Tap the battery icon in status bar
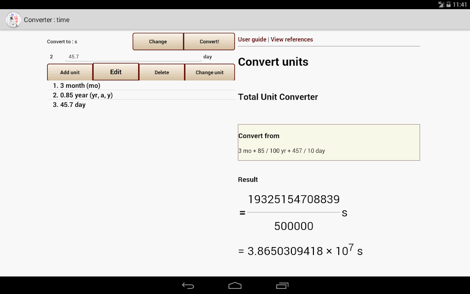The height and width of the screenshot is (294, 470). 448,4
